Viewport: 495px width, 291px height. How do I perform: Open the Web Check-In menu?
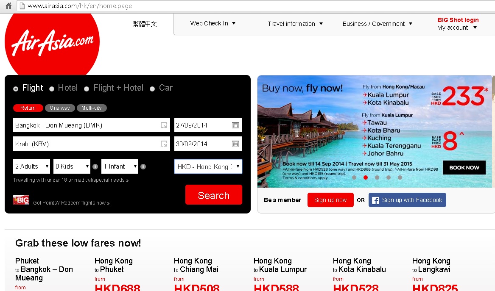[213, 24]
